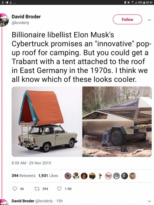The image size is (154, 205).
Task: Open tweet timestamp 8:59 AM - 29 Nov 2019
Action: pyautogui.click(x=31, y=163)
